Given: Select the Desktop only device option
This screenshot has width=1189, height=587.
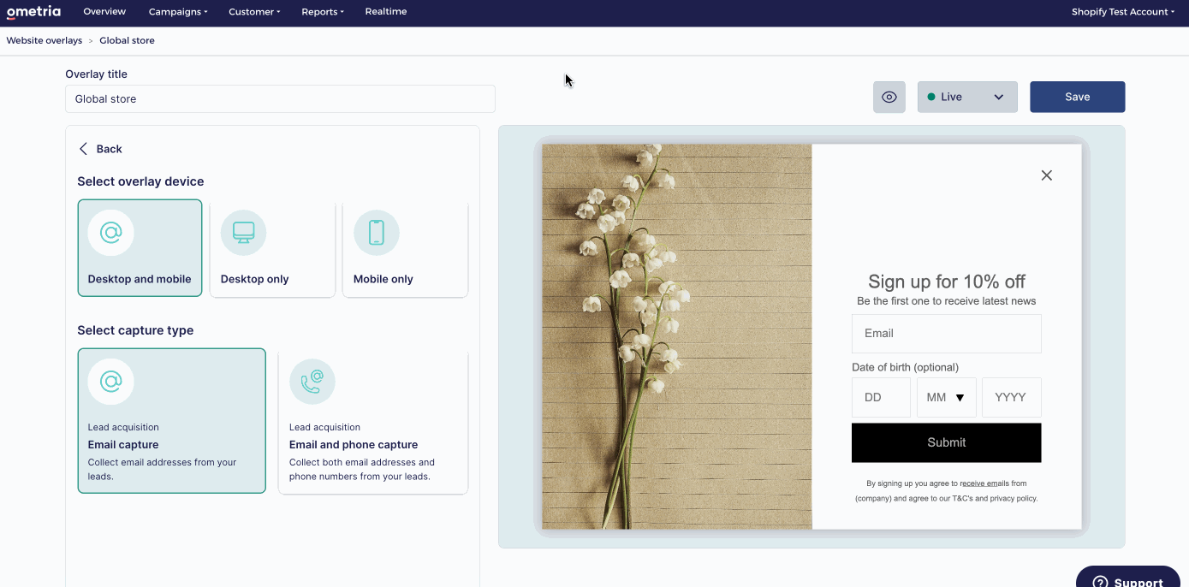Looking at the screenshot, I should point(272,248).
